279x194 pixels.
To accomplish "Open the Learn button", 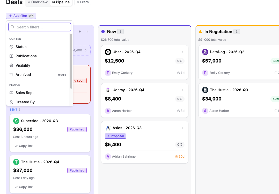I will tap(83, 2).
